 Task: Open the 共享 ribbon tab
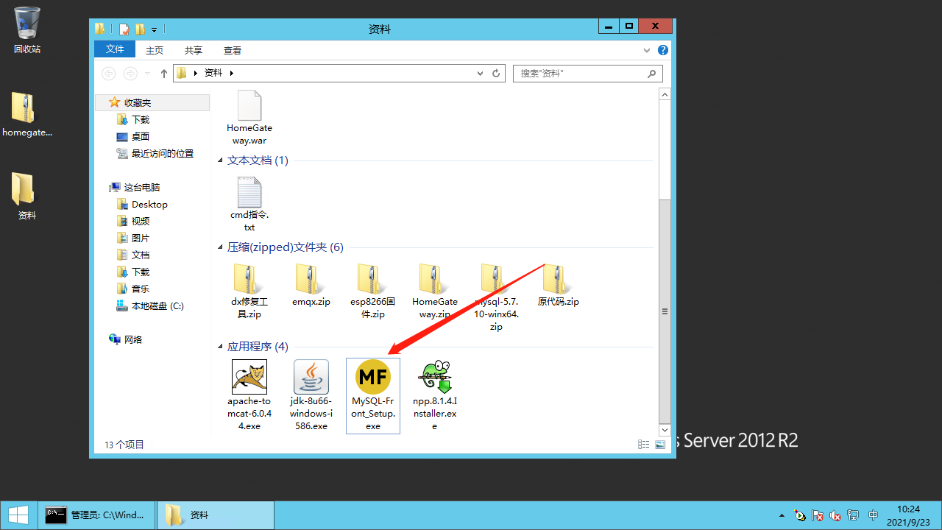click(194, 51)
